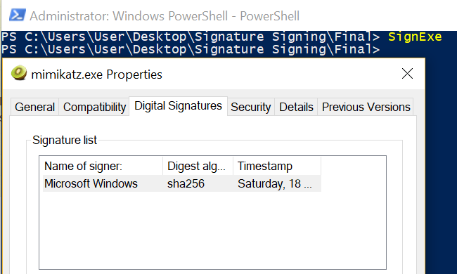457x274 pixels.
Task: Select the Digital Signatures tab
Action: click(178, 106)
